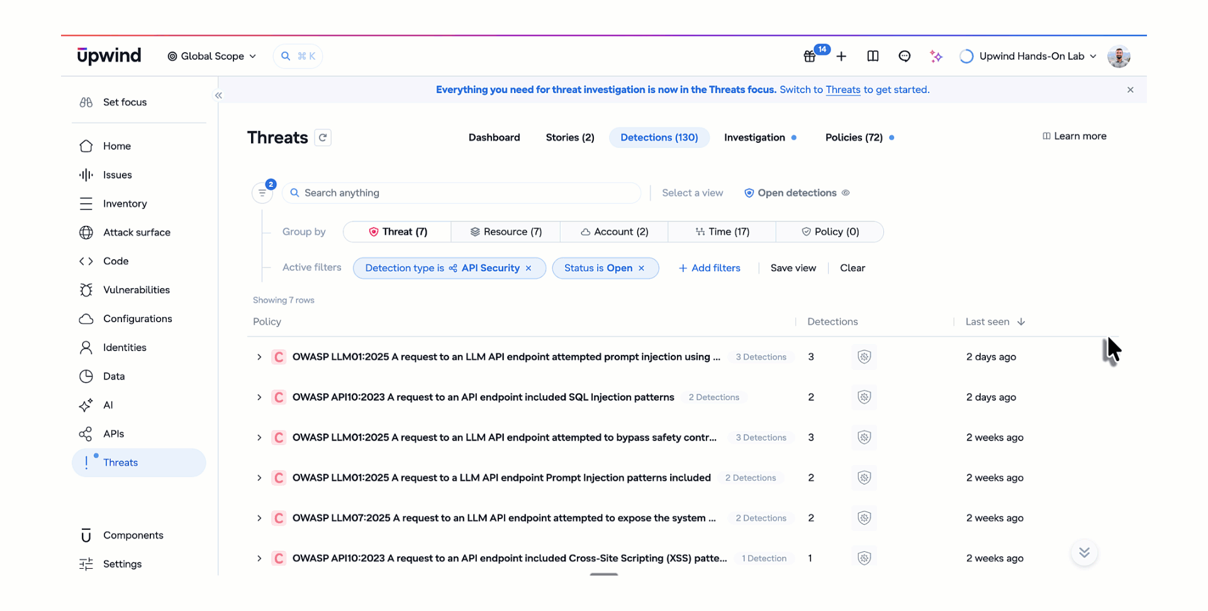
Task: Click Save view
Action: point(793,268)
